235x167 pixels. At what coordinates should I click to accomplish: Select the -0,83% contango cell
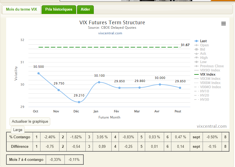click(128, 137)
